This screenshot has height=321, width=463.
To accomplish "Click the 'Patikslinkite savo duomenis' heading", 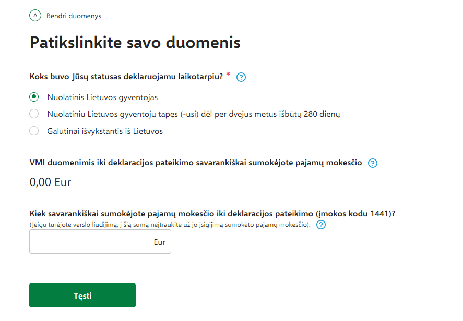I will point(135,43).
